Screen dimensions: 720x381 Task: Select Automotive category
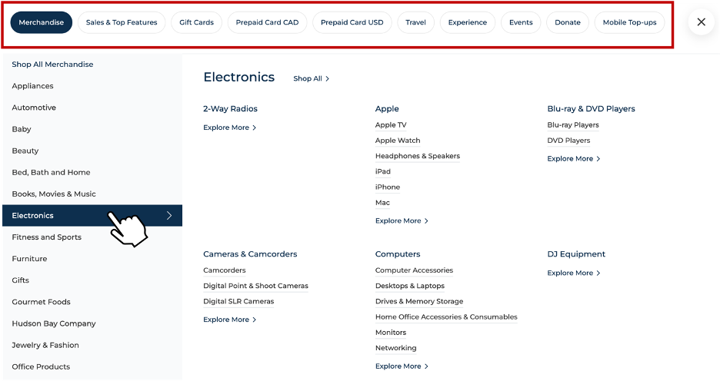[34, 108]
